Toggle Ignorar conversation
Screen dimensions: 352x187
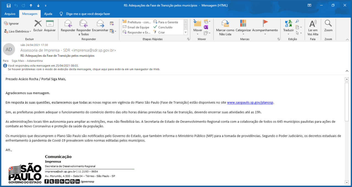pos(12,24)
